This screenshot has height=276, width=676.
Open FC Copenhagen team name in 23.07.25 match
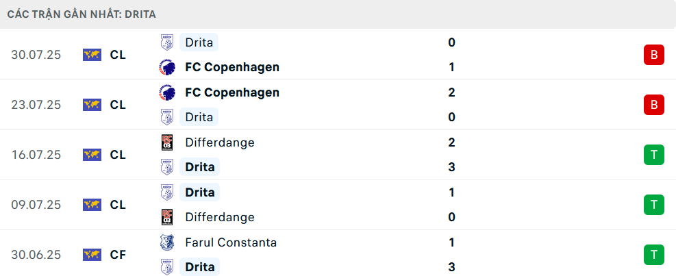click(x=232, y=92)
